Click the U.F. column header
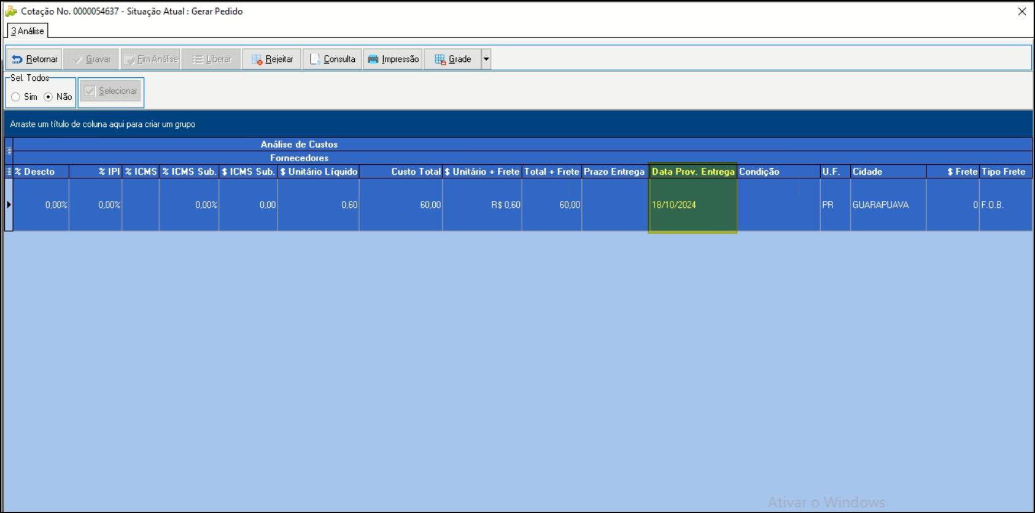 tap(835, 172)
